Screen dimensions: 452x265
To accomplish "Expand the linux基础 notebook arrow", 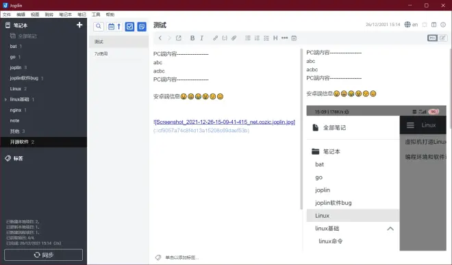I will [5, 99].
